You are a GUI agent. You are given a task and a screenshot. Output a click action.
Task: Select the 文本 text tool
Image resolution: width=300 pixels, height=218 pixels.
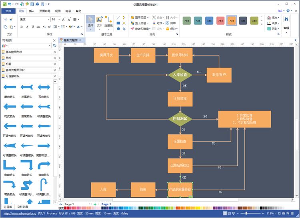[x=99, y=22]
